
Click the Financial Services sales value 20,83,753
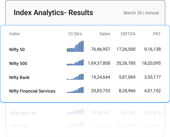pos(101,91)
